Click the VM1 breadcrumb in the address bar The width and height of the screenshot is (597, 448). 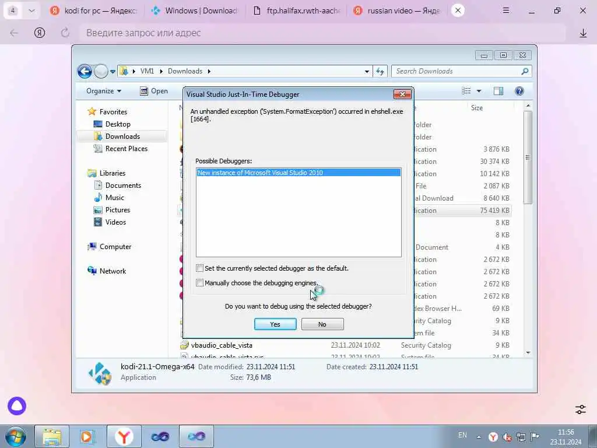(147, 71)
